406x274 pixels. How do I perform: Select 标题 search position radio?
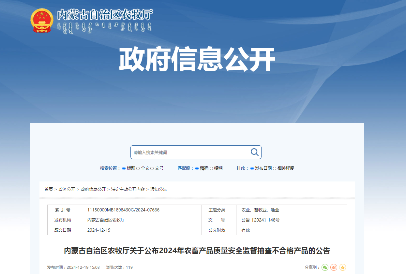[124, 168]
